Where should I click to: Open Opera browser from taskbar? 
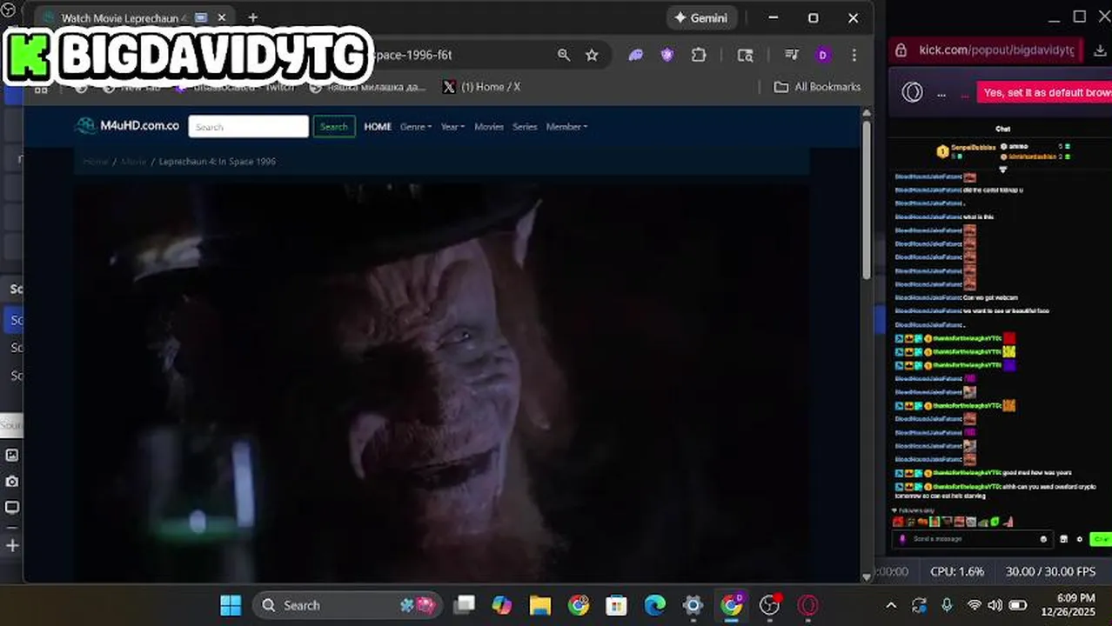pyautogui.click(x=807, y=605)
